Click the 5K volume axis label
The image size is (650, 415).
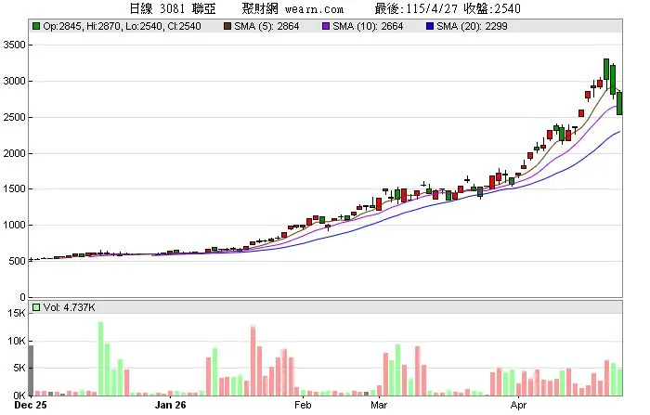pyautogui.click(x=19, y=368)
